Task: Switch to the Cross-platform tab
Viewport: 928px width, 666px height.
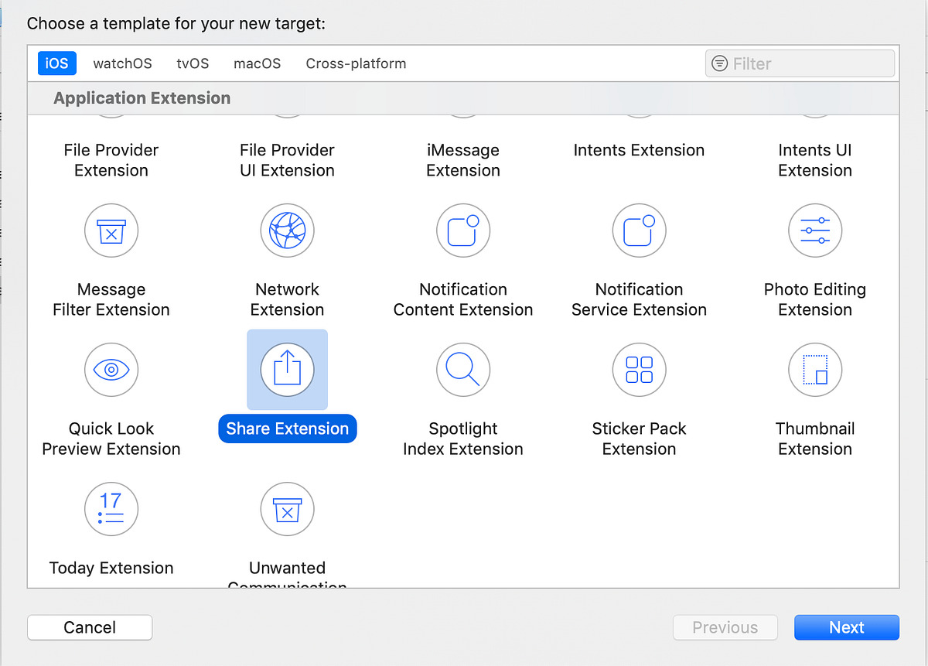Action: point(356,63)
